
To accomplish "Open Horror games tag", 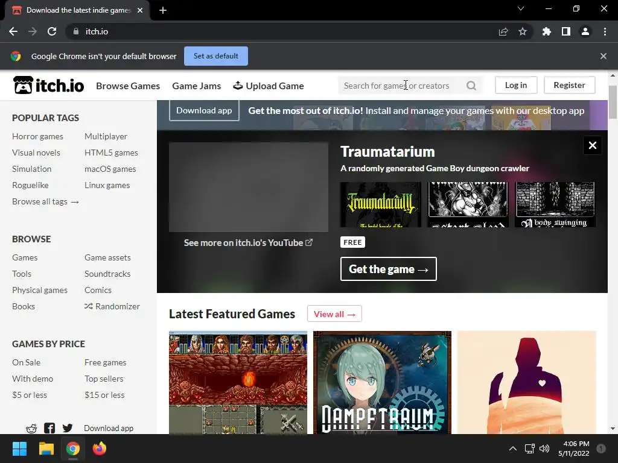I will pyautogui.click(x=37, y=136).
